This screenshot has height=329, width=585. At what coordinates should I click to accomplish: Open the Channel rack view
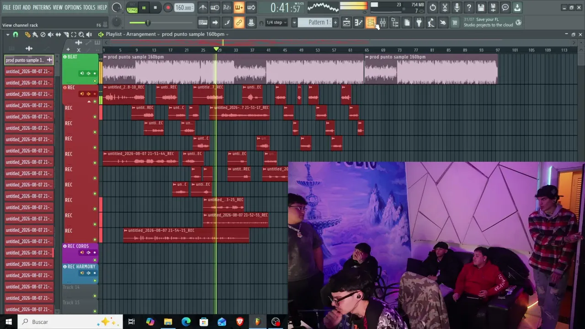371,22
